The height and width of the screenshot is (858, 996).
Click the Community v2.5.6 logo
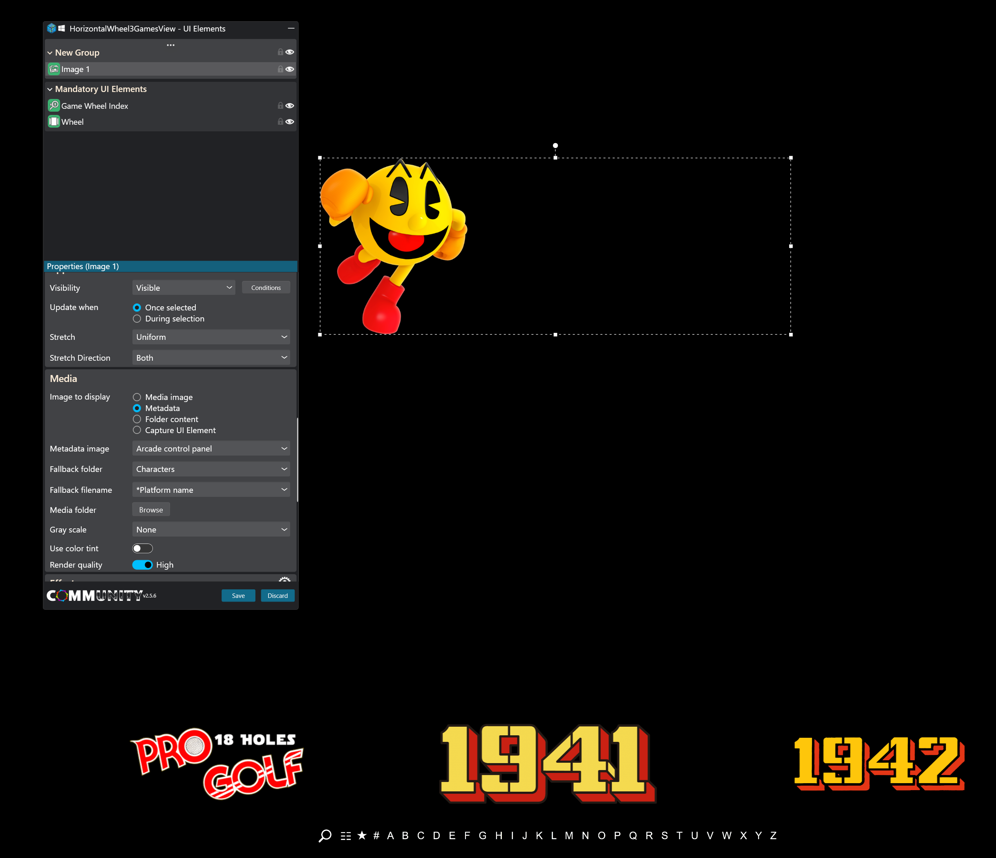click(x=101, y=596)
